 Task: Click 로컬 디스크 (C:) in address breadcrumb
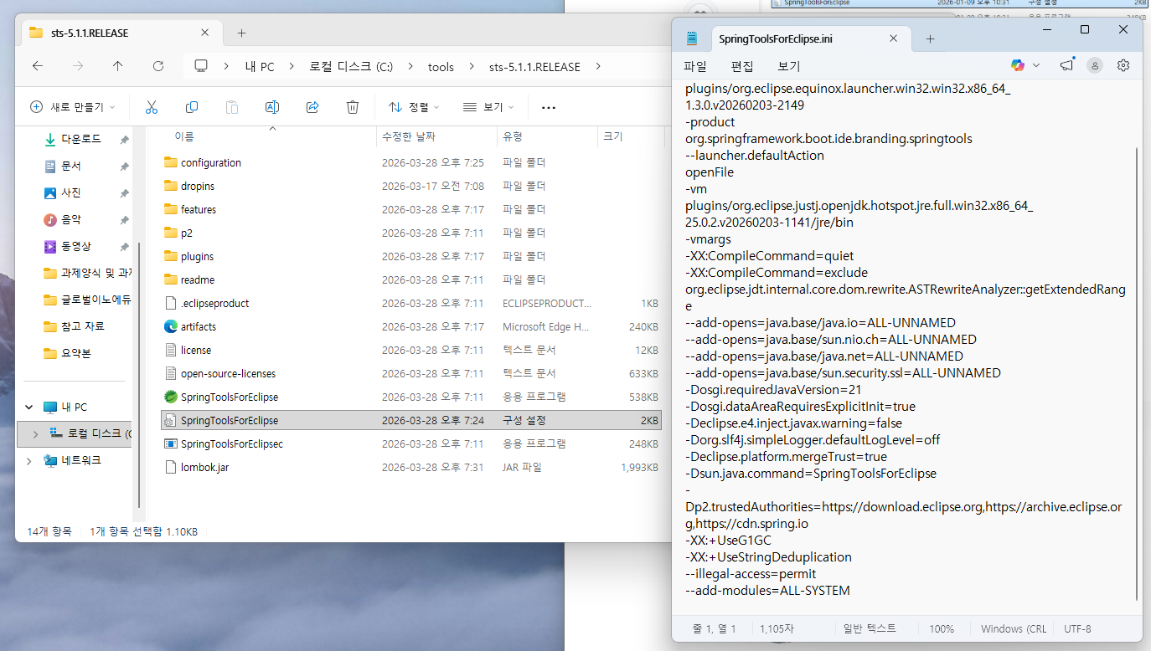[x=351, y=67]
